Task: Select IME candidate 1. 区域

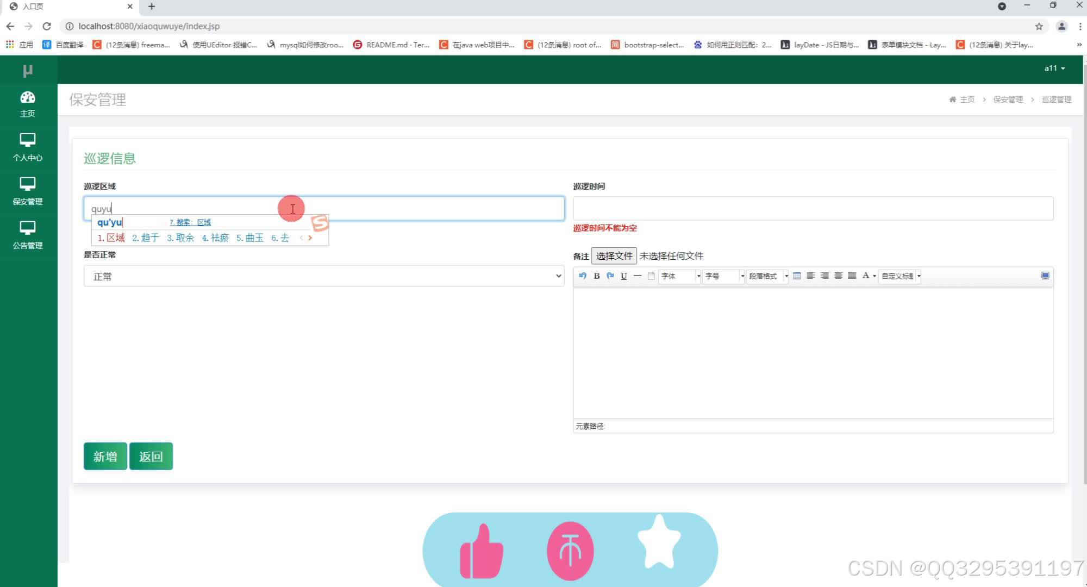Action: [111, 238]
